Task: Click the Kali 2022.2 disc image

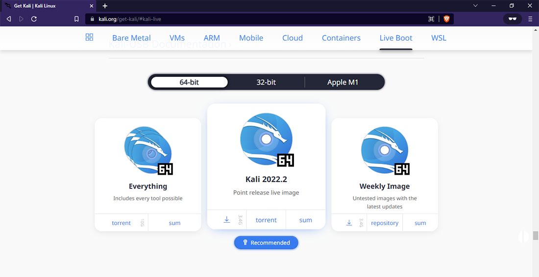Action: point(267,139)
